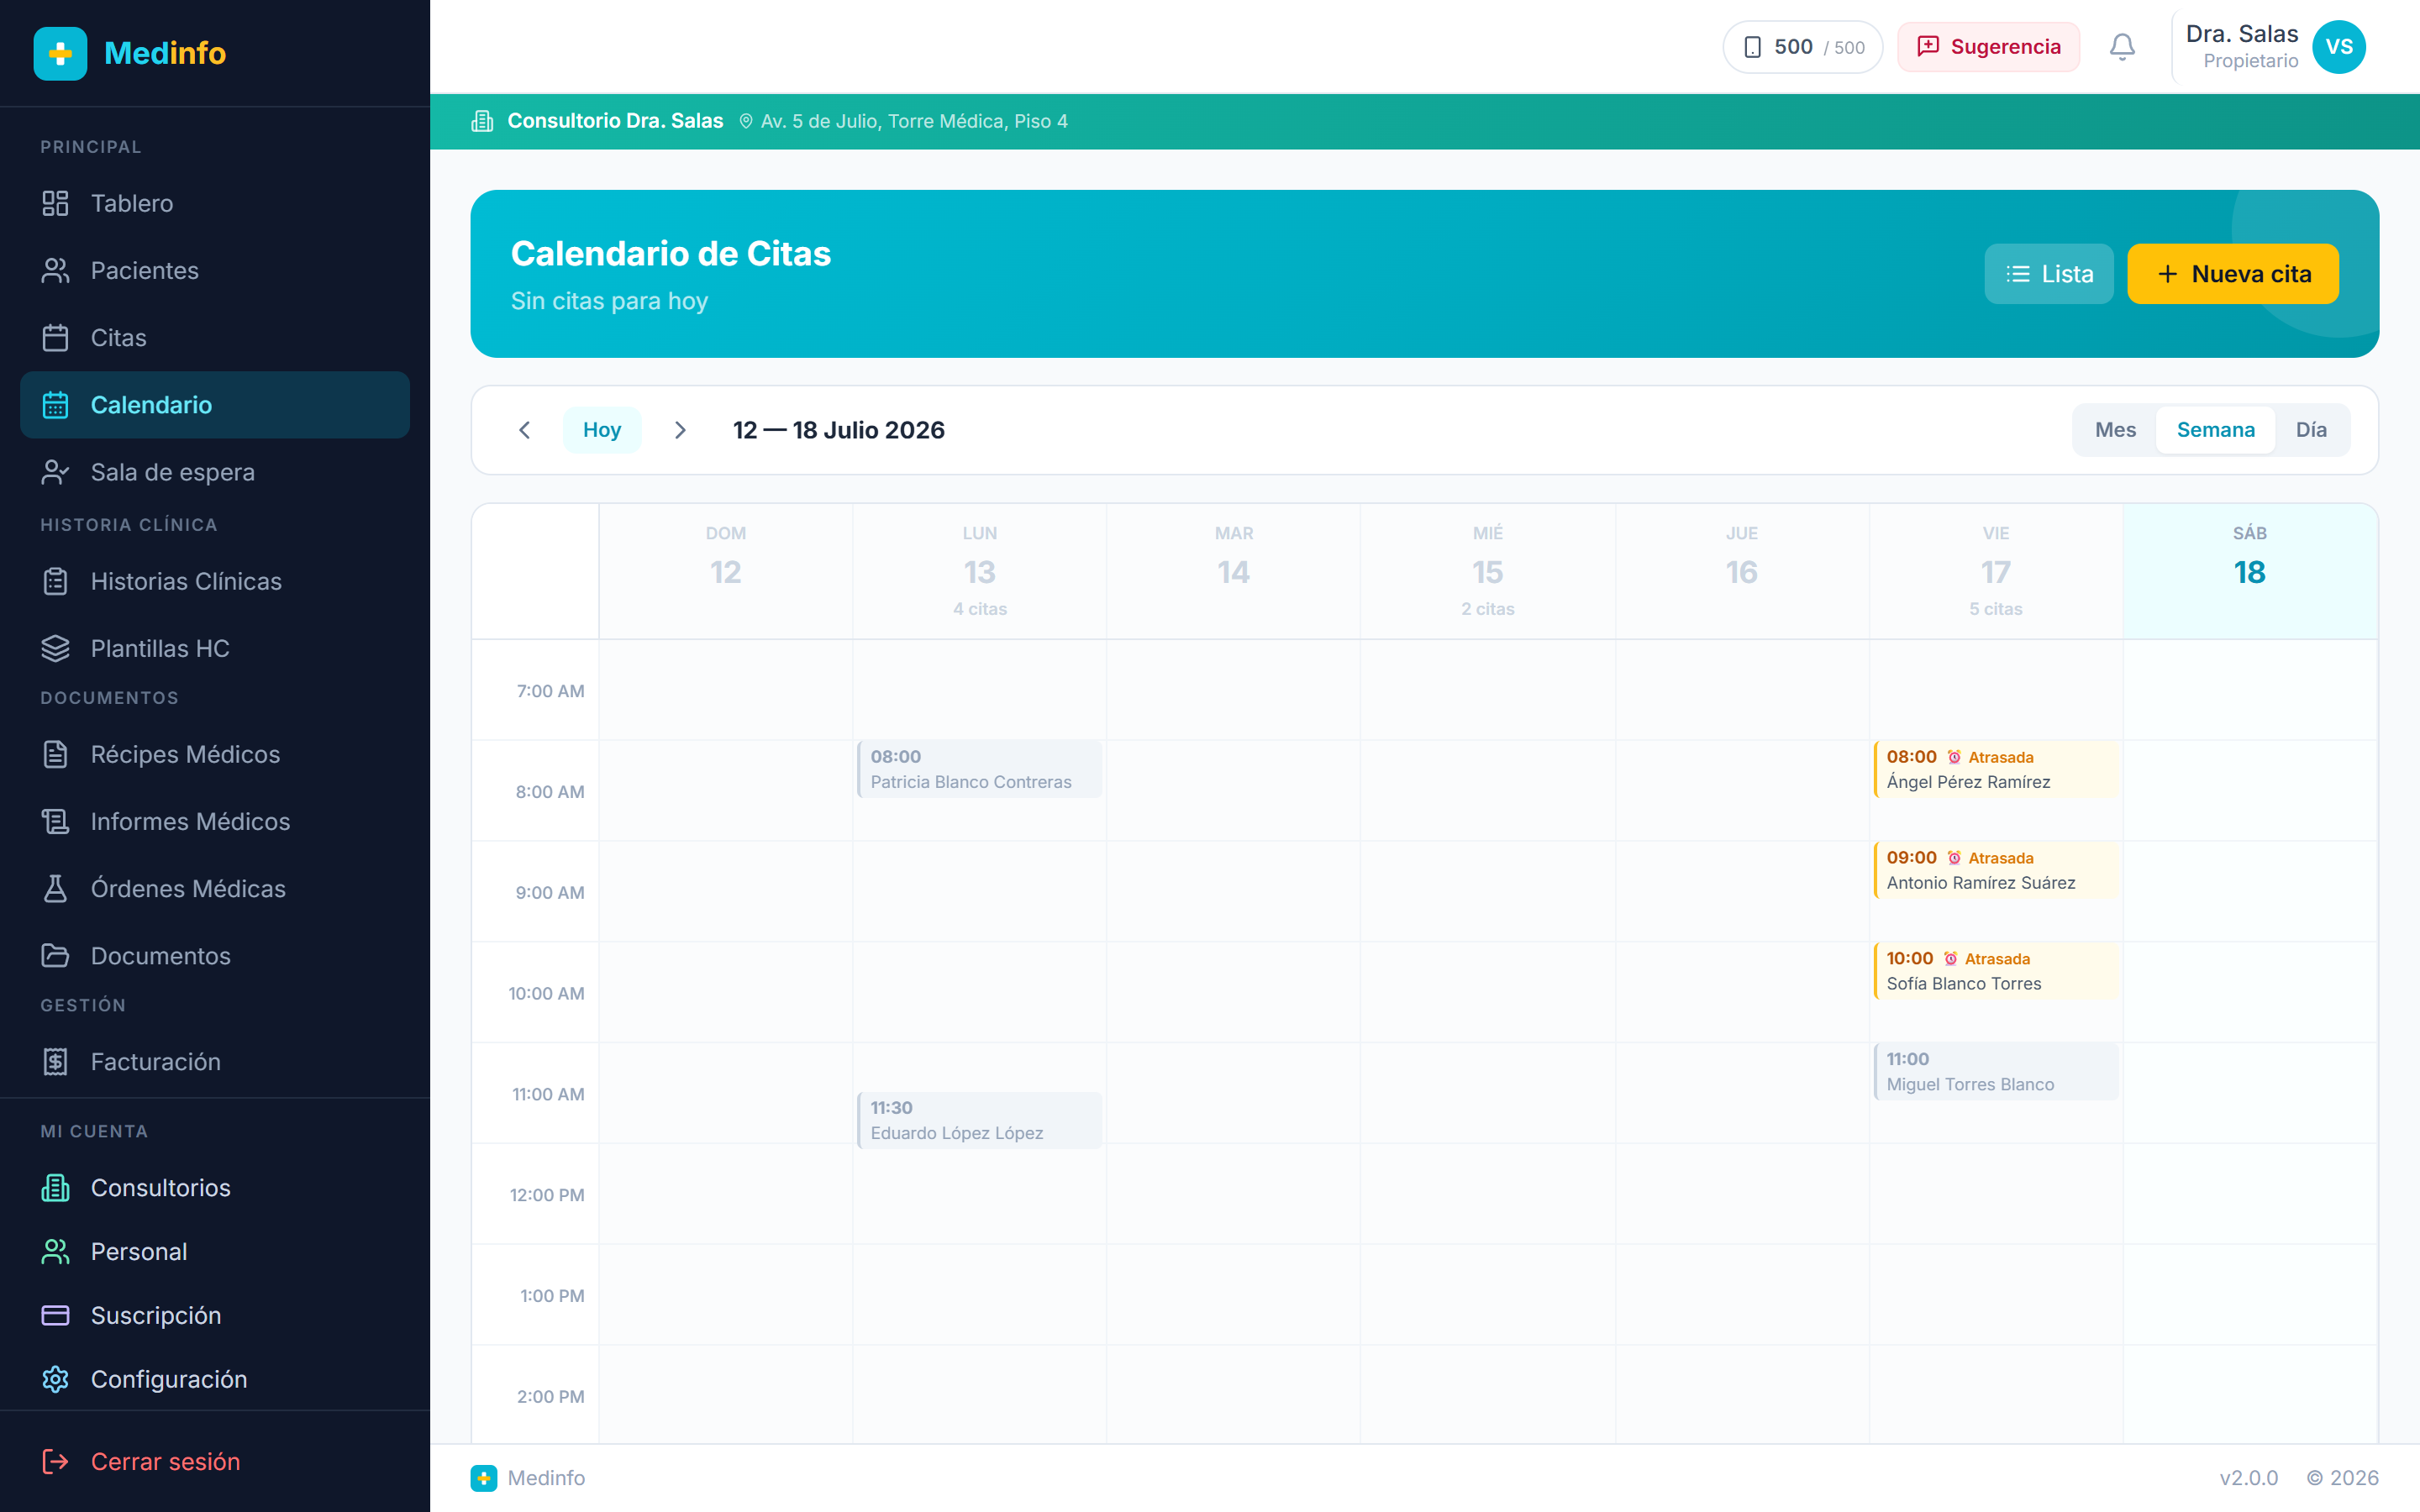Open Consultorios building icon
This screenshot has width=2420, height=1512.
pyautogui.click(x=55, y=1187)
